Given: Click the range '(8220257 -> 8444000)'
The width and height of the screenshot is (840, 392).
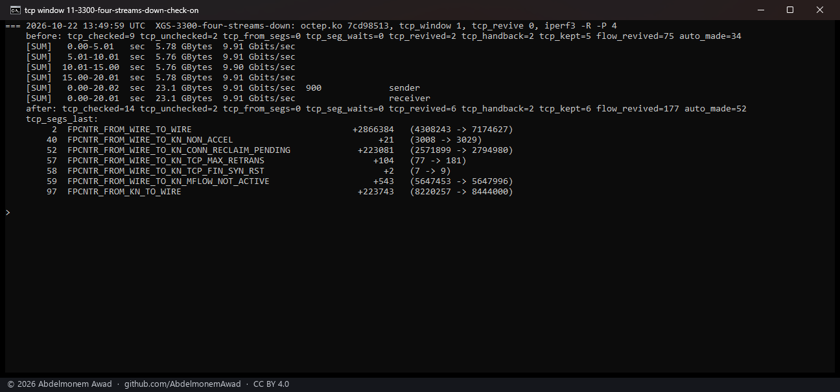Looking at the screenshot, I should click(461, 192).
